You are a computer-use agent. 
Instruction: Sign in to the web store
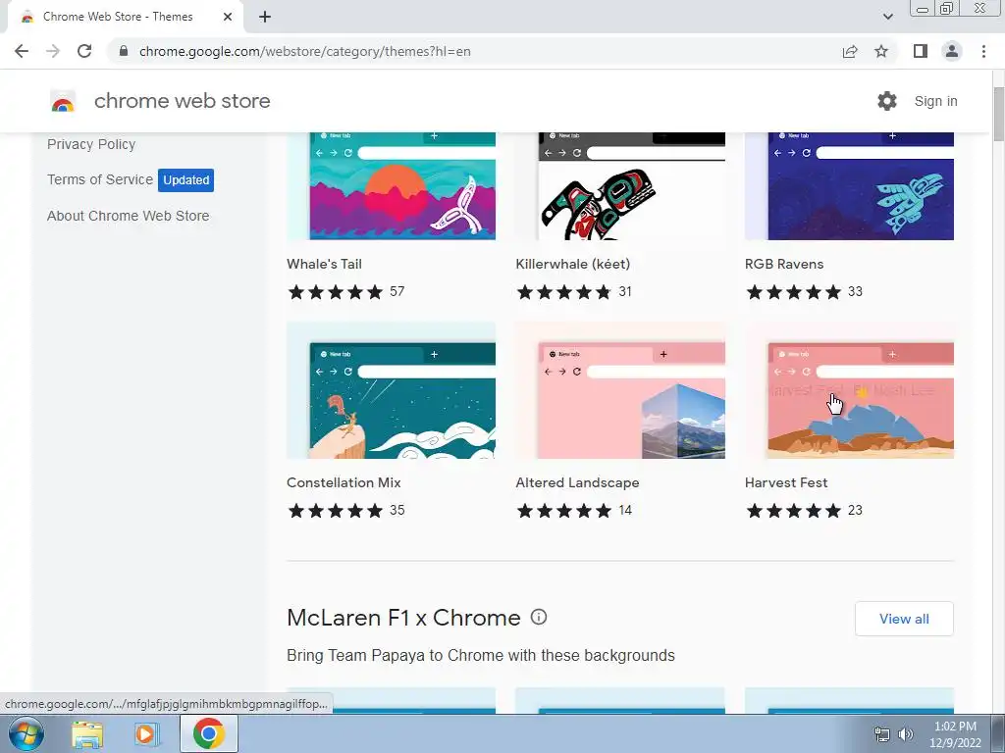click(935, 101)
